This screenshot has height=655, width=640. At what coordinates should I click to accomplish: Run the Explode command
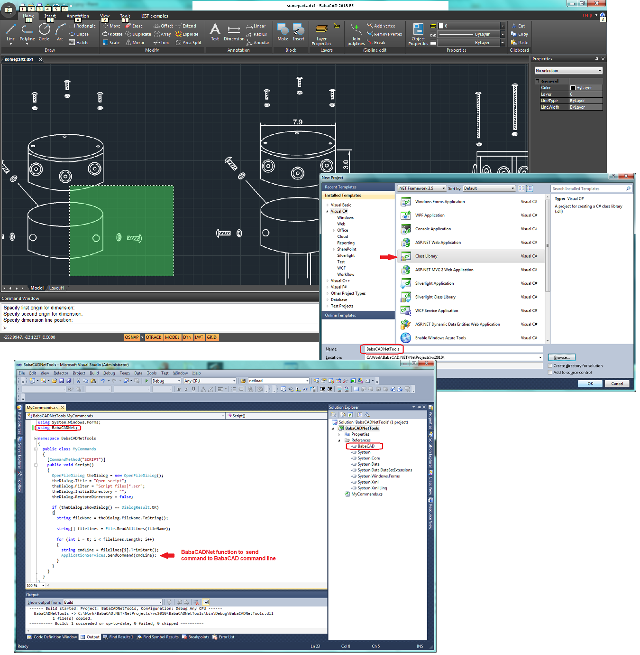(187, 34)
